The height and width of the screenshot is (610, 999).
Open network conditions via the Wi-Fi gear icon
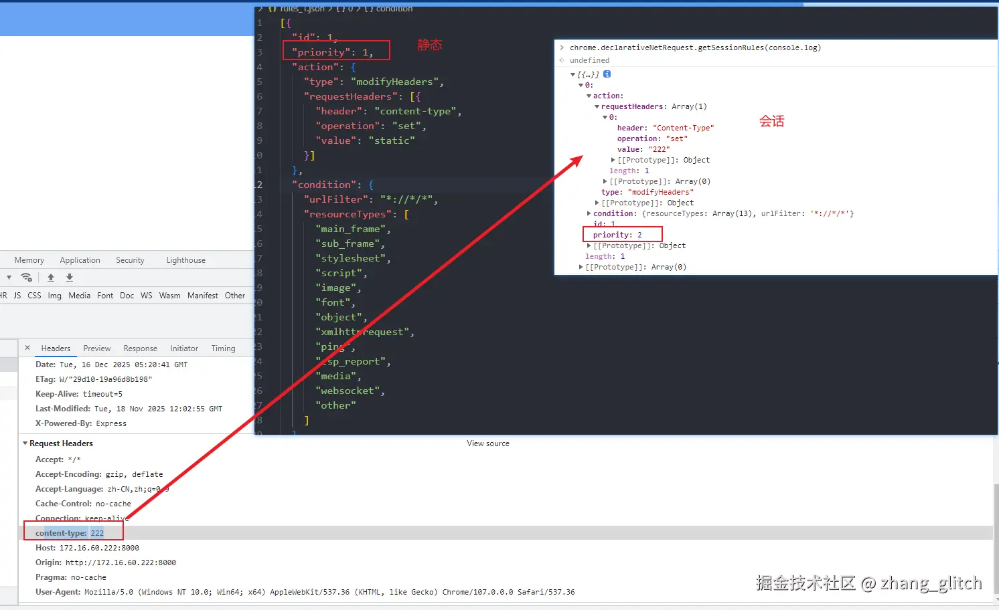point(27,278)
